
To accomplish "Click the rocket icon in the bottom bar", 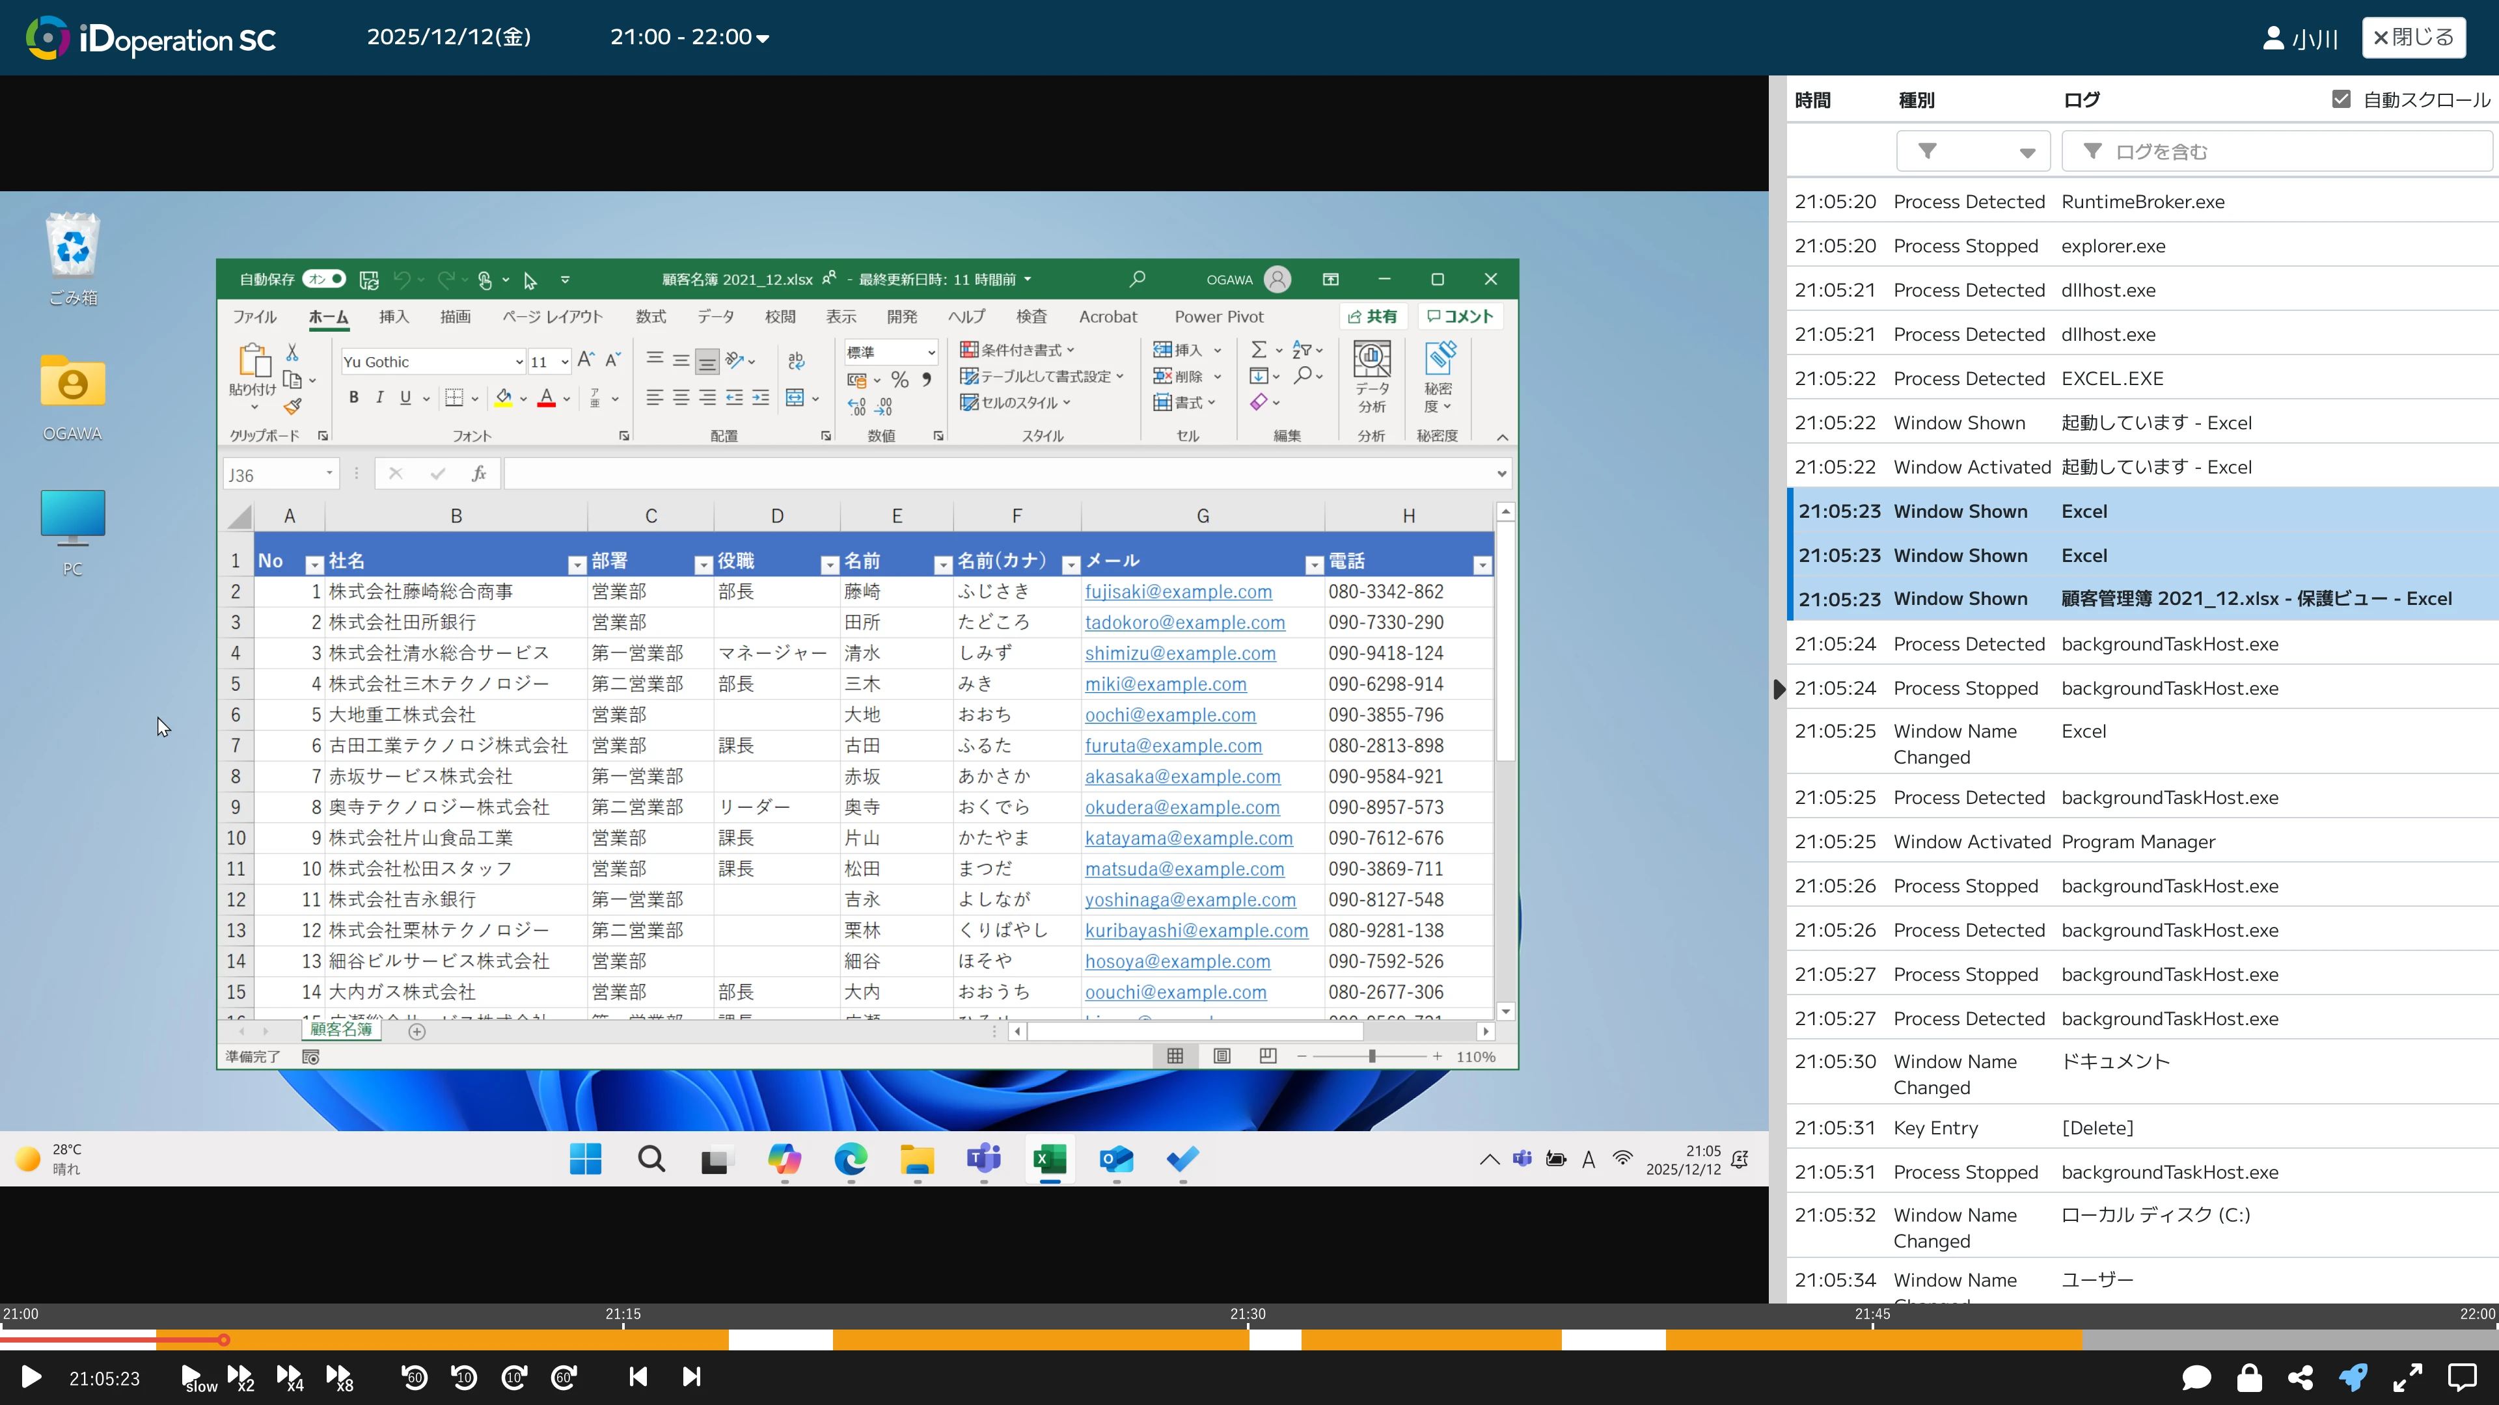I will point(2353,1377).
